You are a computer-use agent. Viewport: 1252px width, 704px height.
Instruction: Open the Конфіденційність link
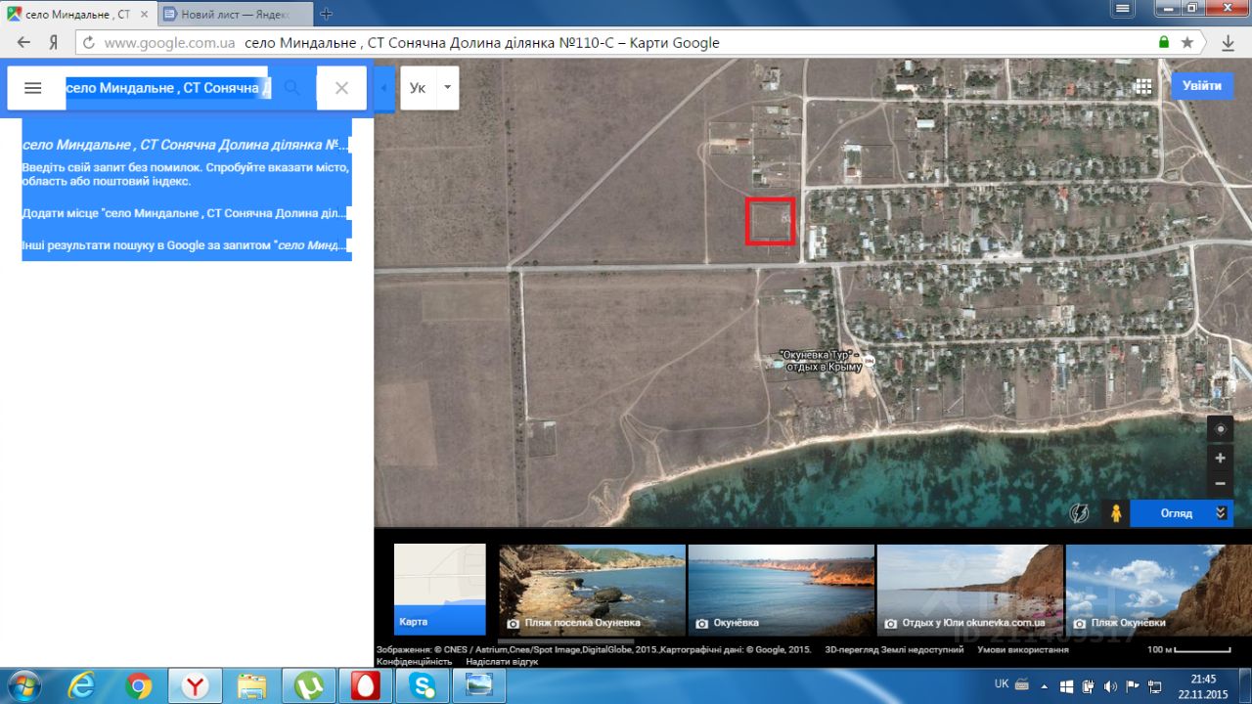tap(415, 662)
